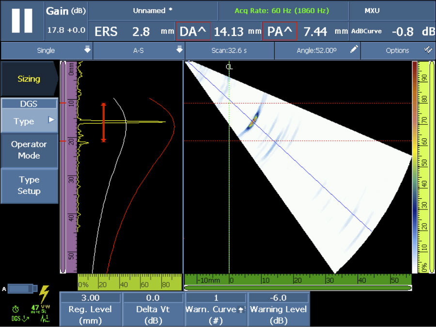Image resolution: width=436 pixels, height=327 pixels.
Task: Open the Sizing menu
Action: tap(29, 79)
